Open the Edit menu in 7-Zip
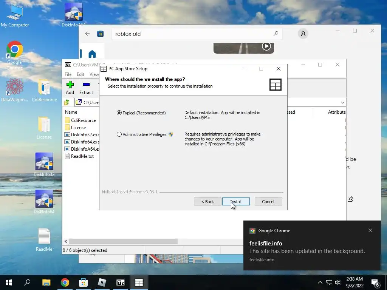 tap(80, 74)
